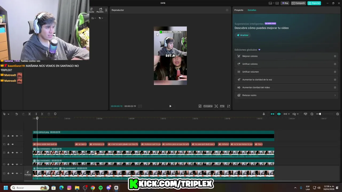Viewport: 342px width, 192px height.
Task: Click the marker shield icon in timeline toolbar
Action: point(55,114)
